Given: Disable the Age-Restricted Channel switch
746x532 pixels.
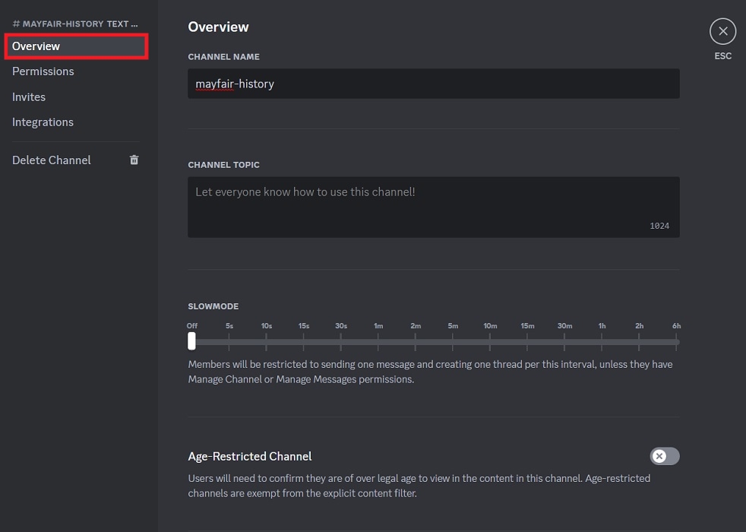Looking at the screenshot, I should click(665, 456).
